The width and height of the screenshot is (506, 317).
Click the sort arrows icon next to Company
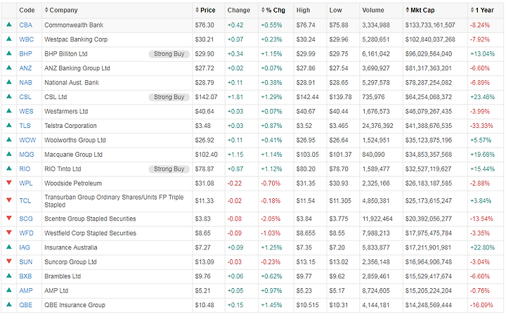point(46,11)
